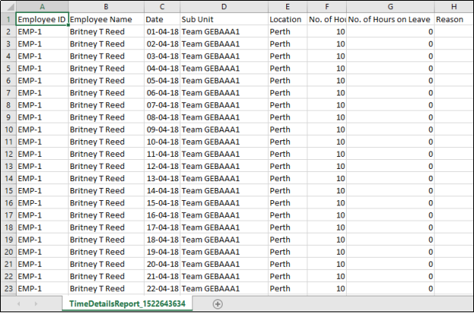Viewport: 474px width, 313px height.
Task: Click the select-all corner triangle
Action: tap(8, 7)
